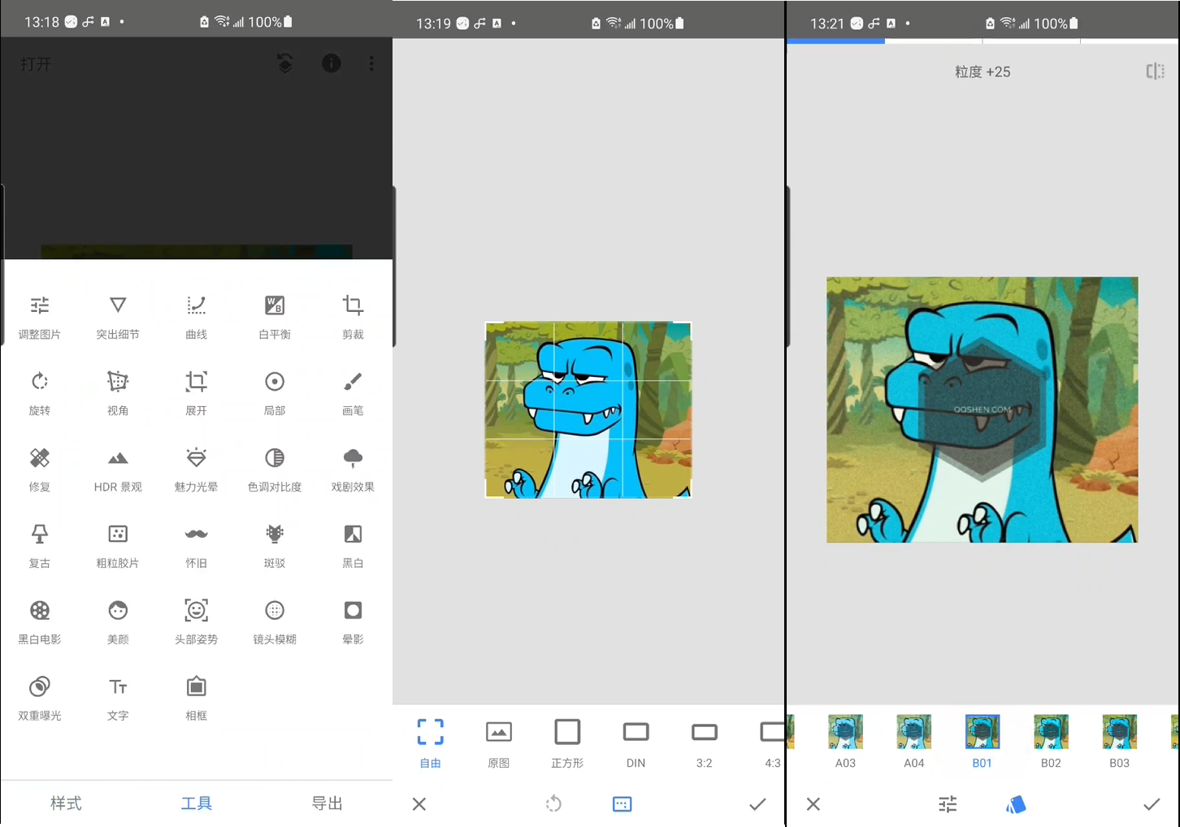Rotate the crop orientation icon
The image size is (1180, 827).
tap(553, 804)
